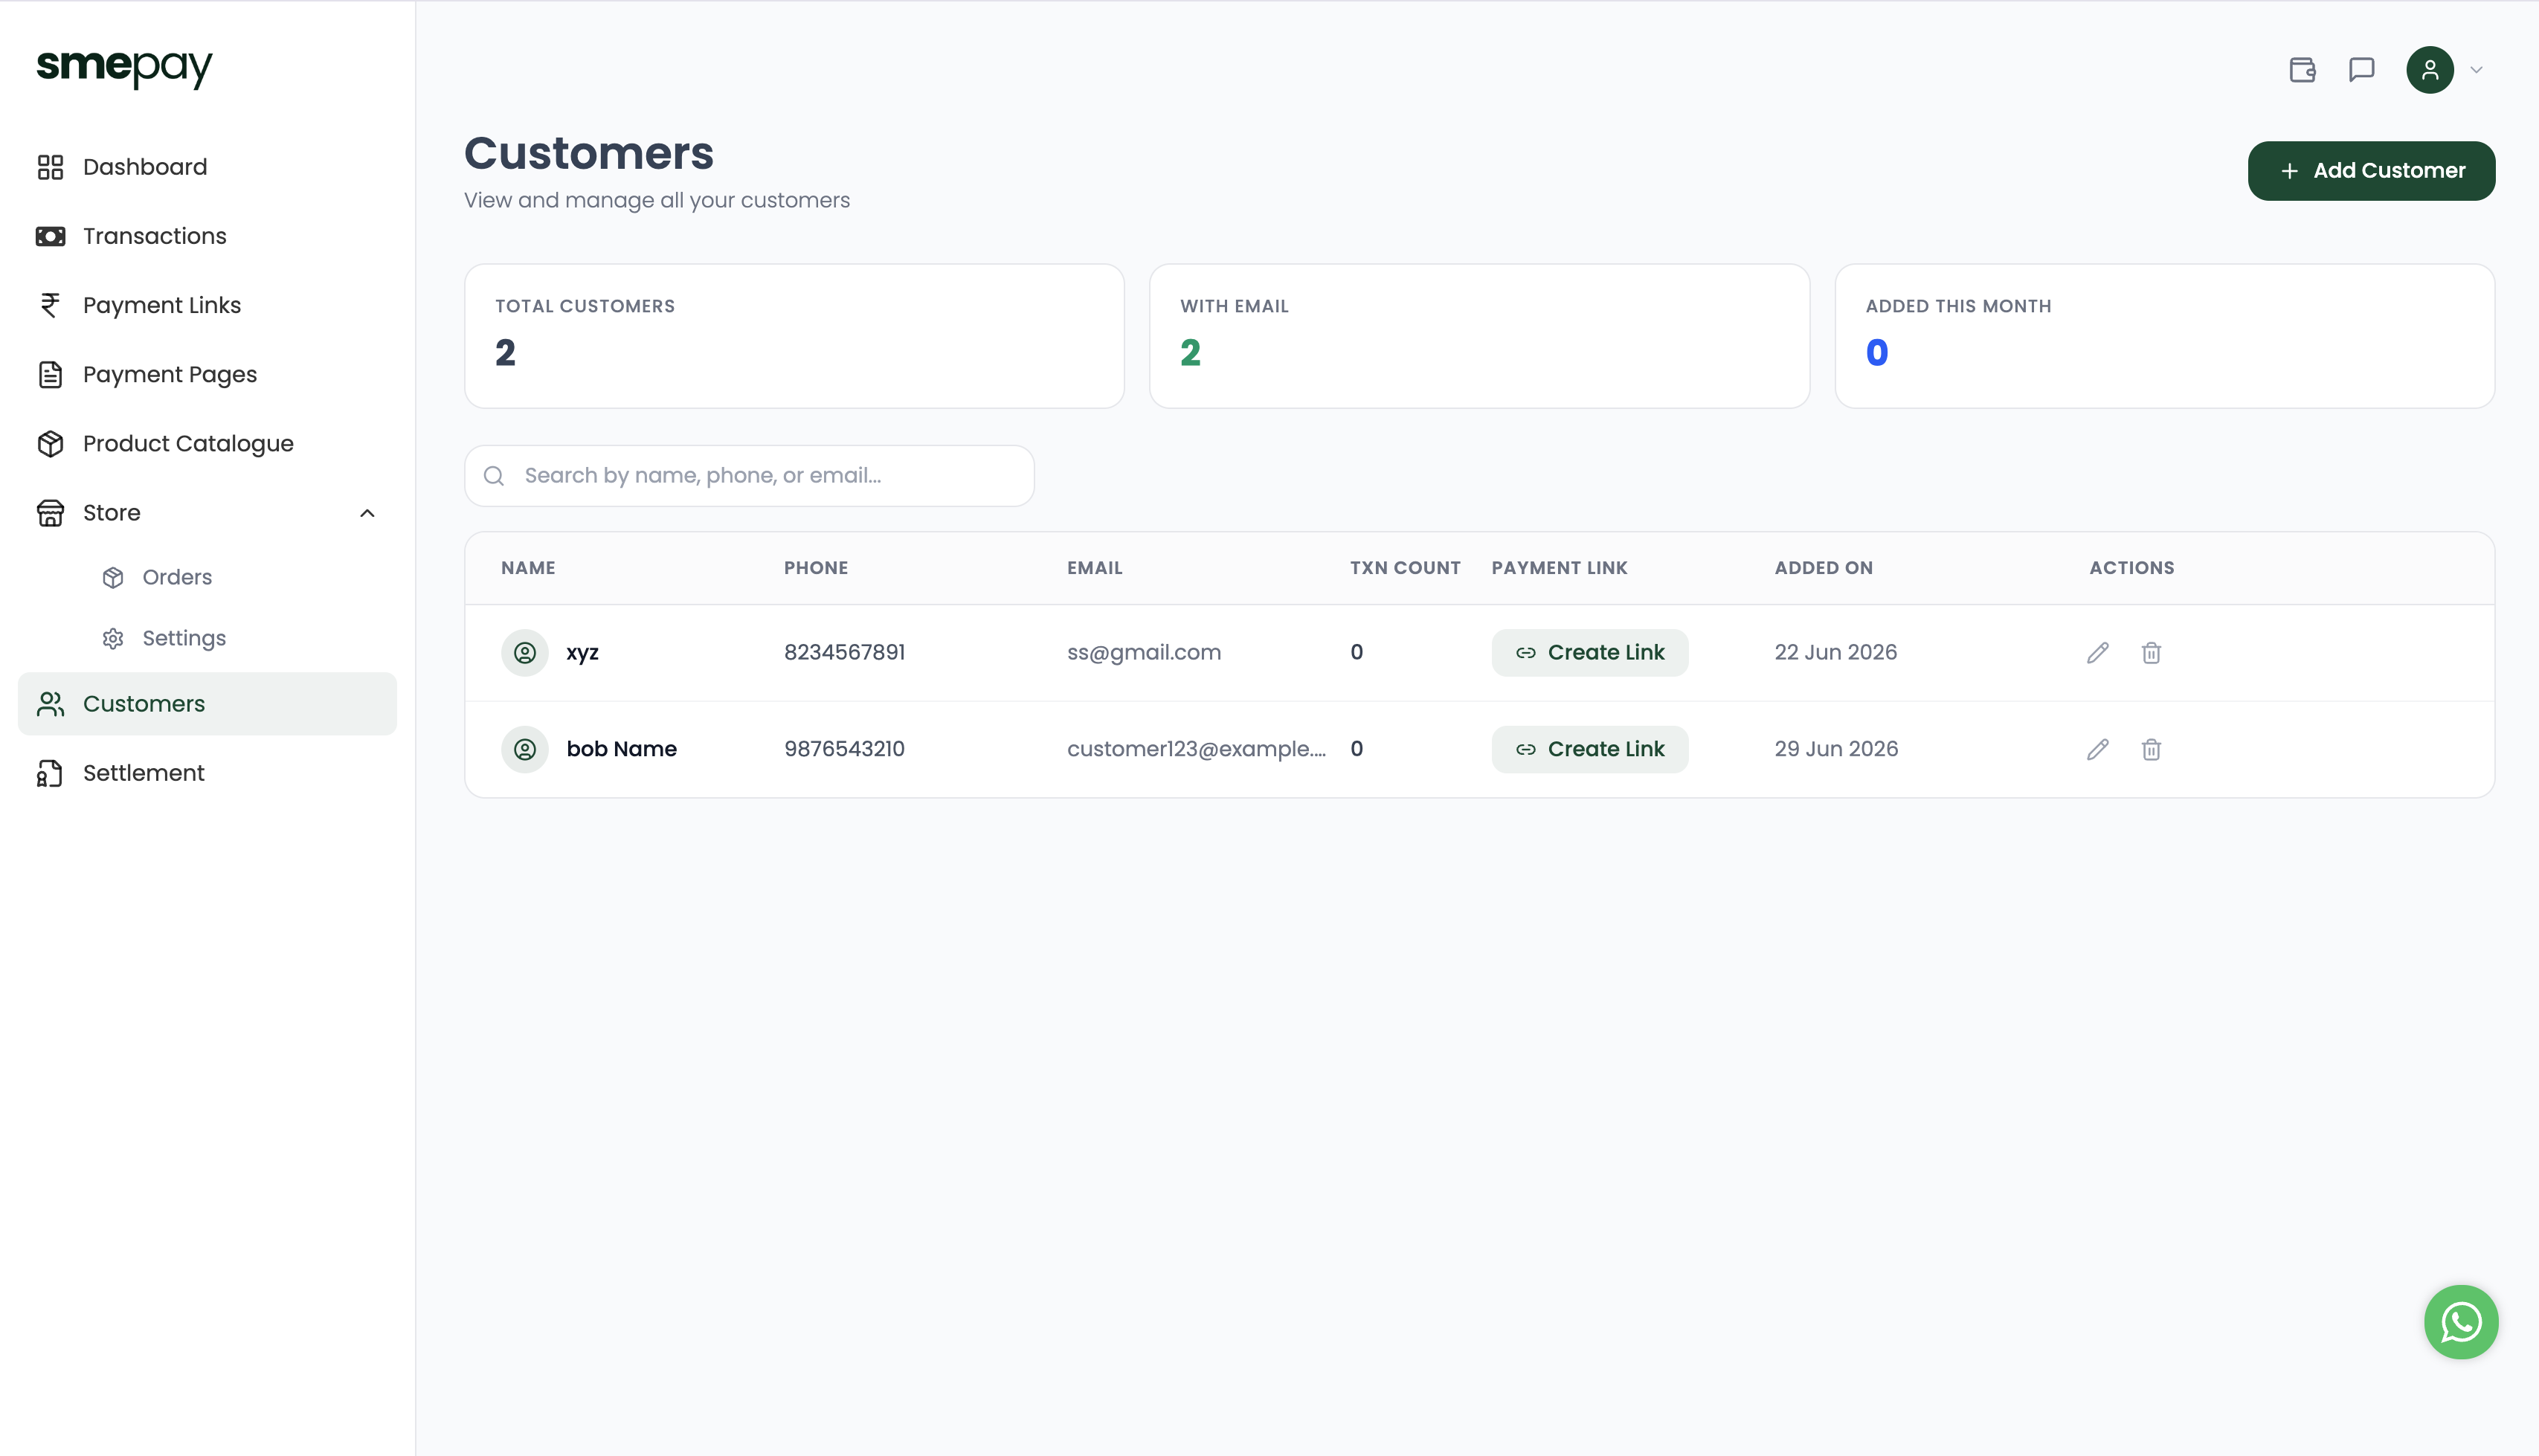
Task: Open WhatsApp support chat button
Action: [x=2461, y=1322]
